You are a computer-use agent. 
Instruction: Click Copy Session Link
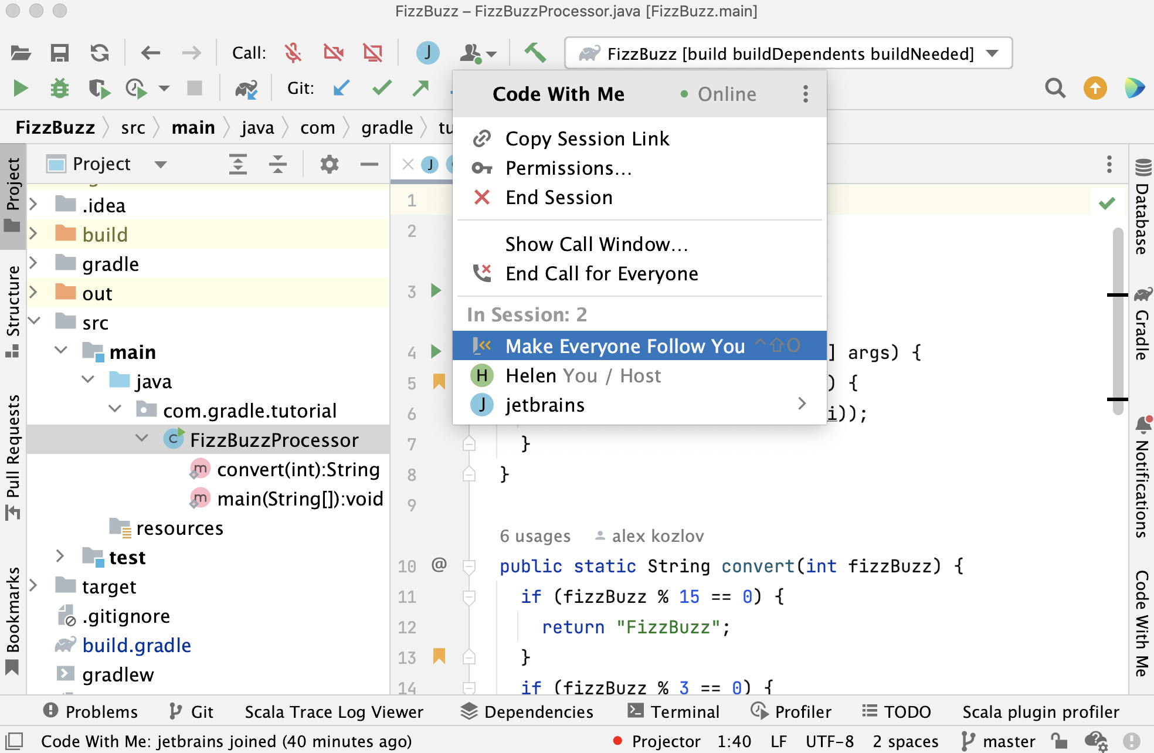[x=639, y=139]
